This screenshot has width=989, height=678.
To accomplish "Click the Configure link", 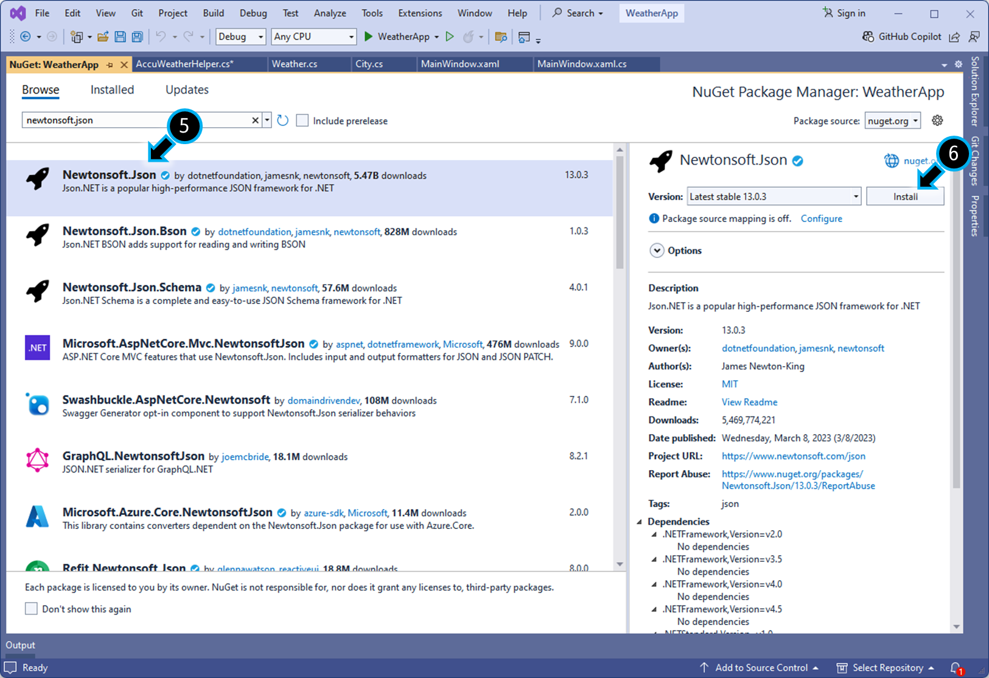I will tap(821, 218).
